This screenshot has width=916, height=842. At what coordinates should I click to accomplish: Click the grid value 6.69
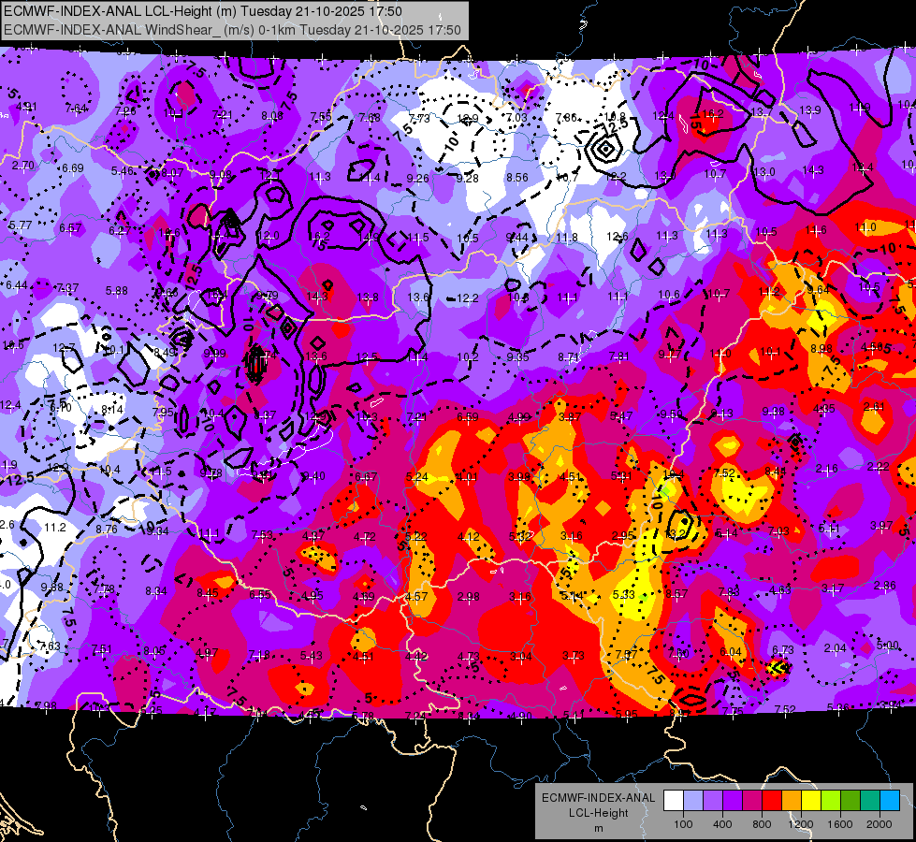tap(73, 168)
